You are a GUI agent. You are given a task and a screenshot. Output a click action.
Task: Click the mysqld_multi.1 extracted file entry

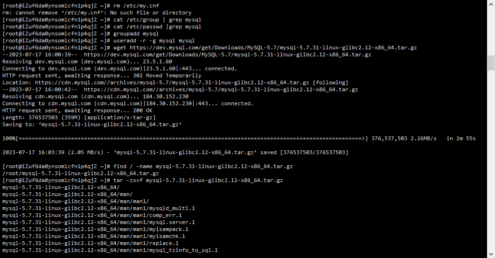[98, 208]
